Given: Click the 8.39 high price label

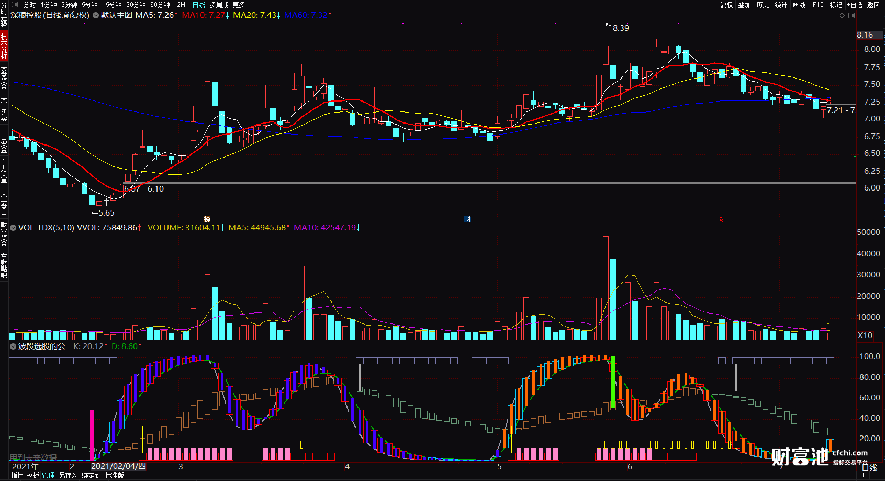Looking at the screenshot, I should [x=621, y=28].
